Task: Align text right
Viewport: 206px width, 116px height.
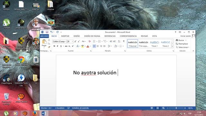Action: (101, 46)
